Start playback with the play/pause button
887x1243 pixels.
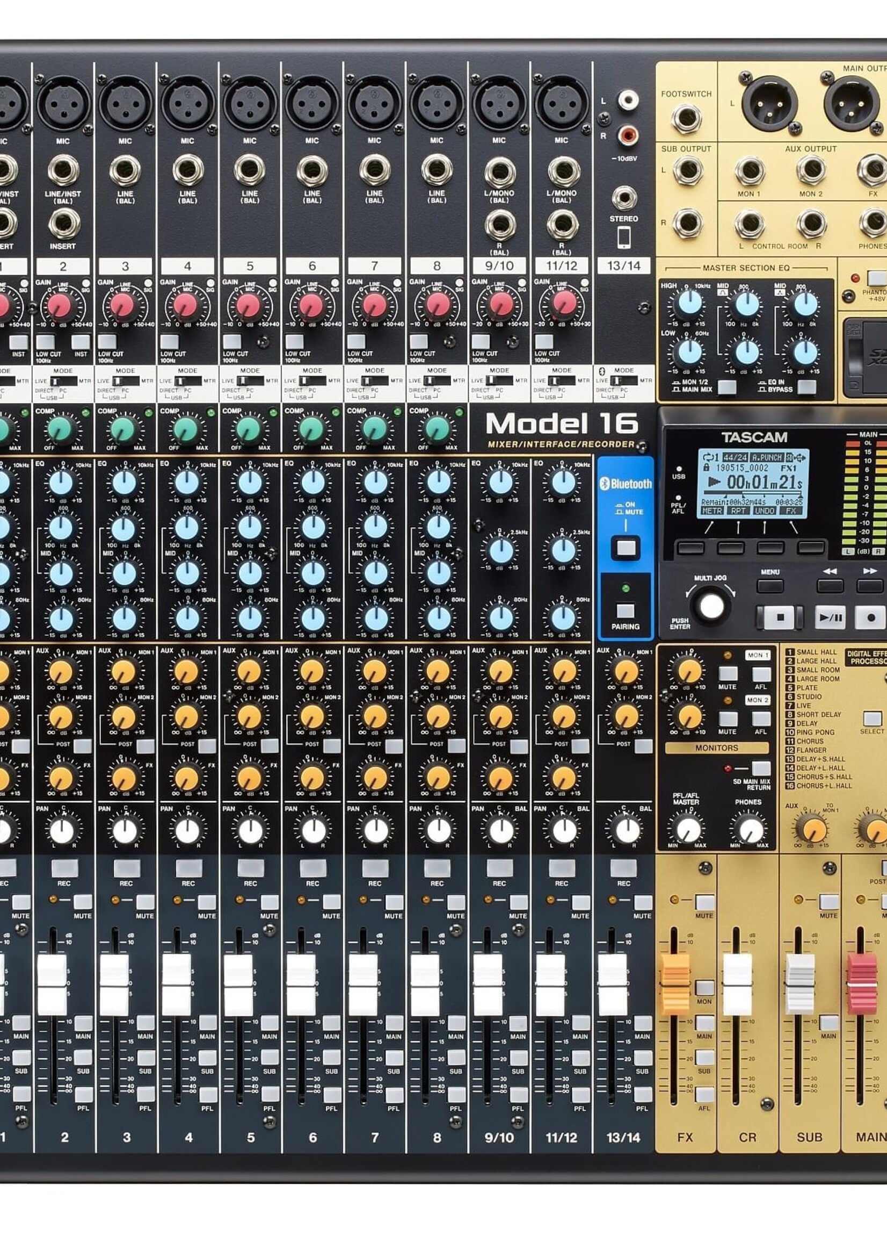coord(830,617)
